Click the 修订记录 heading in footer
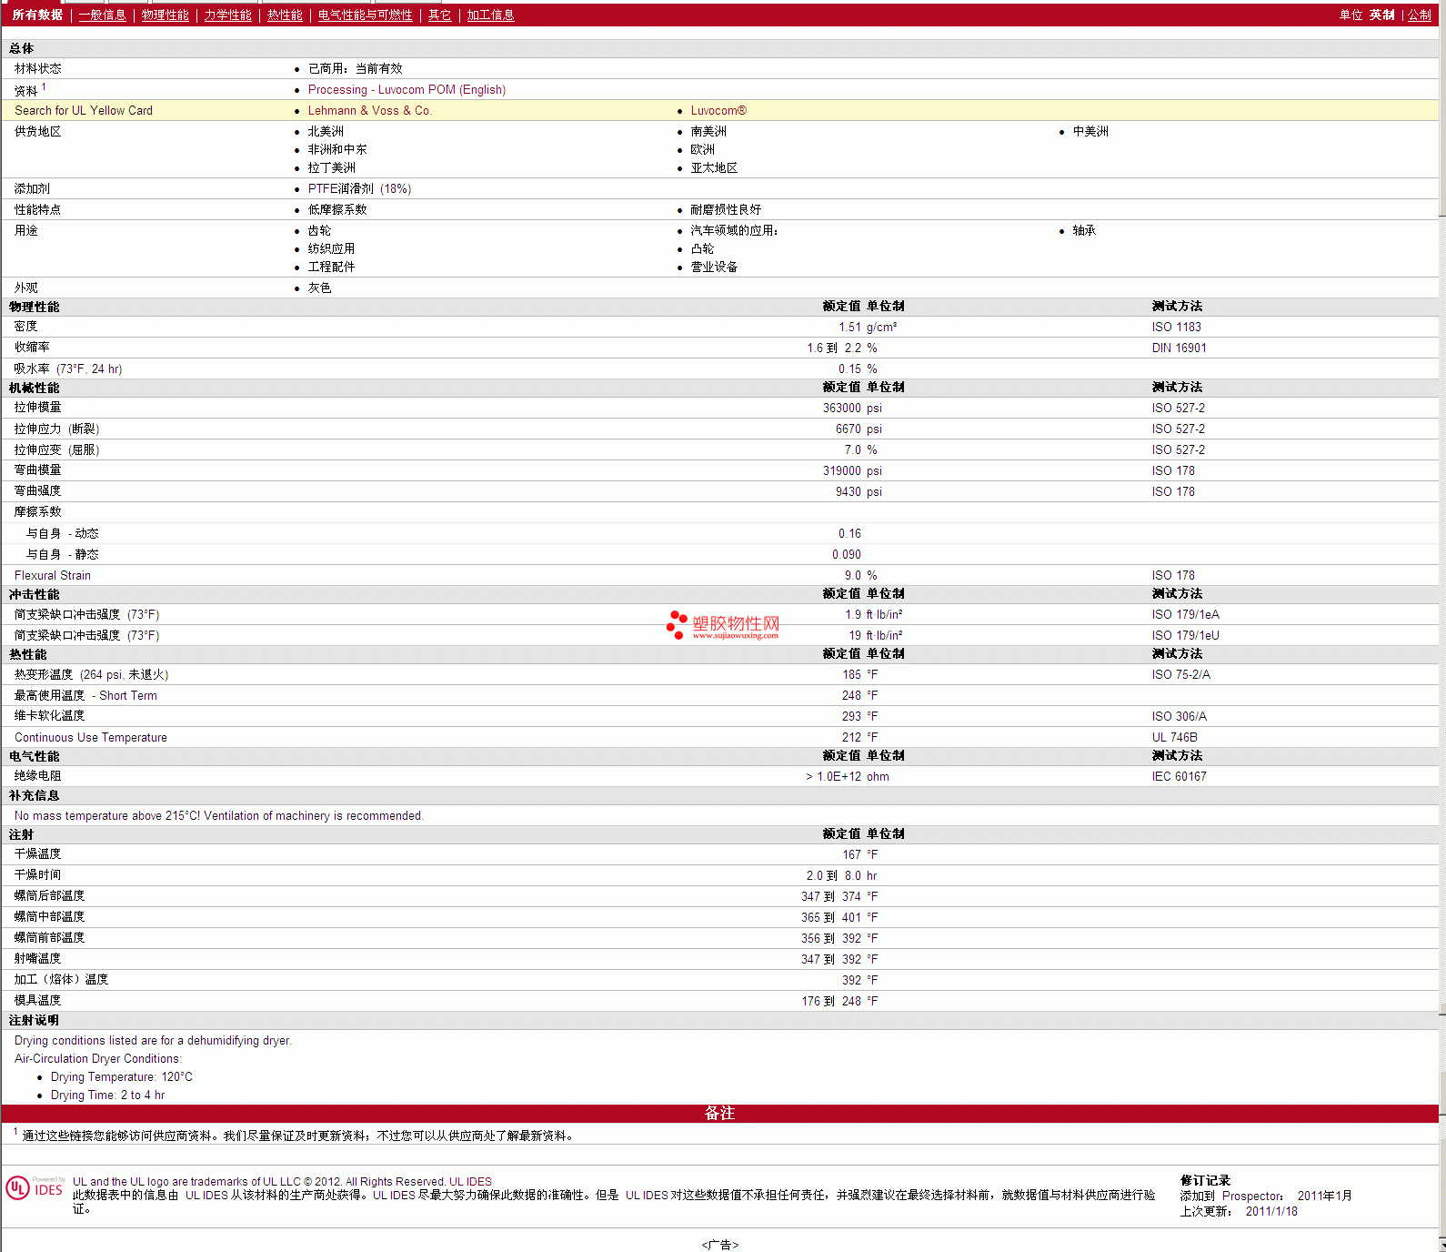 tap(1205, 1180)
